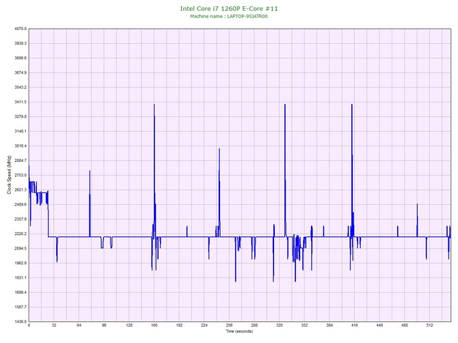Click the 96 tick on the time axis
Screen dimensions: 458x343
pos(104,325)
